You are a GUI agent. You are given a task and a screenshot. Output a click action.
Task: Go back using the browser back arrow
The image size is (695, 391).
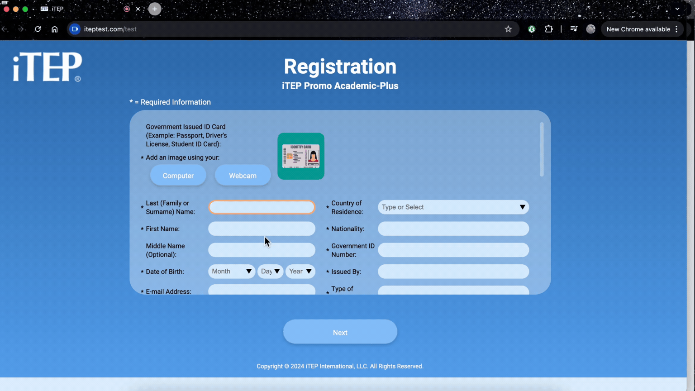click(5, 29)
